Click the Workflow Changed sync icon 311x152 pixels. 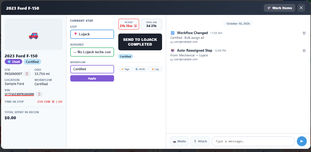(173, 33)
